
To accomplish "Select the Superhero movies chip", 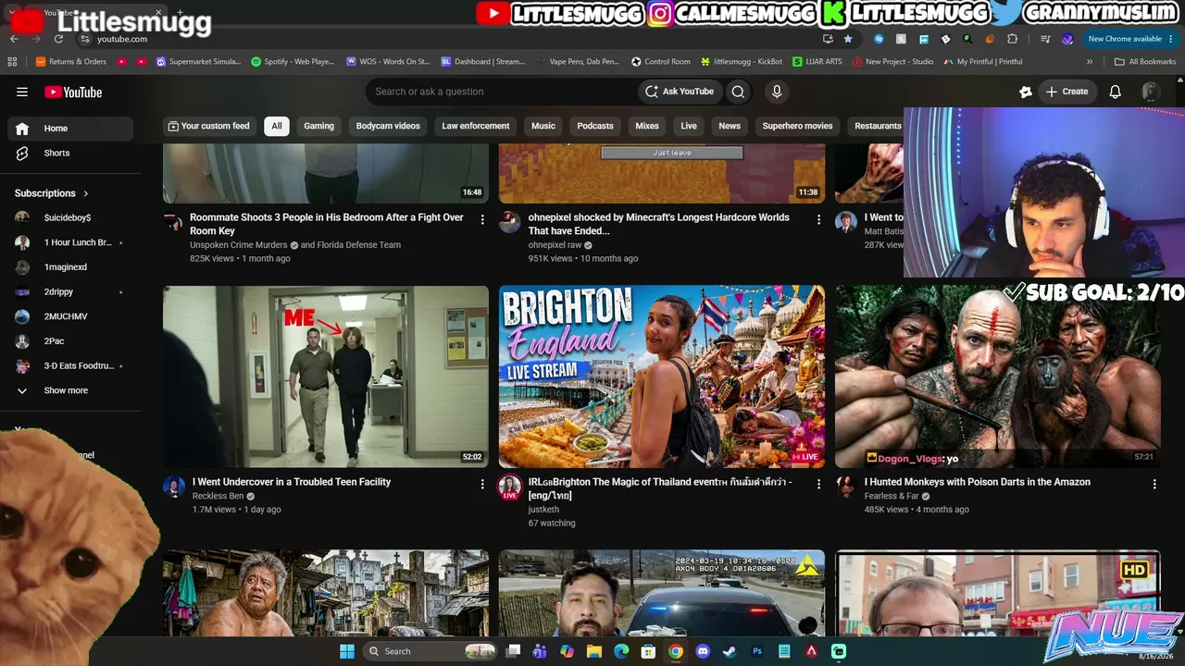I will (x=797, y=126).
